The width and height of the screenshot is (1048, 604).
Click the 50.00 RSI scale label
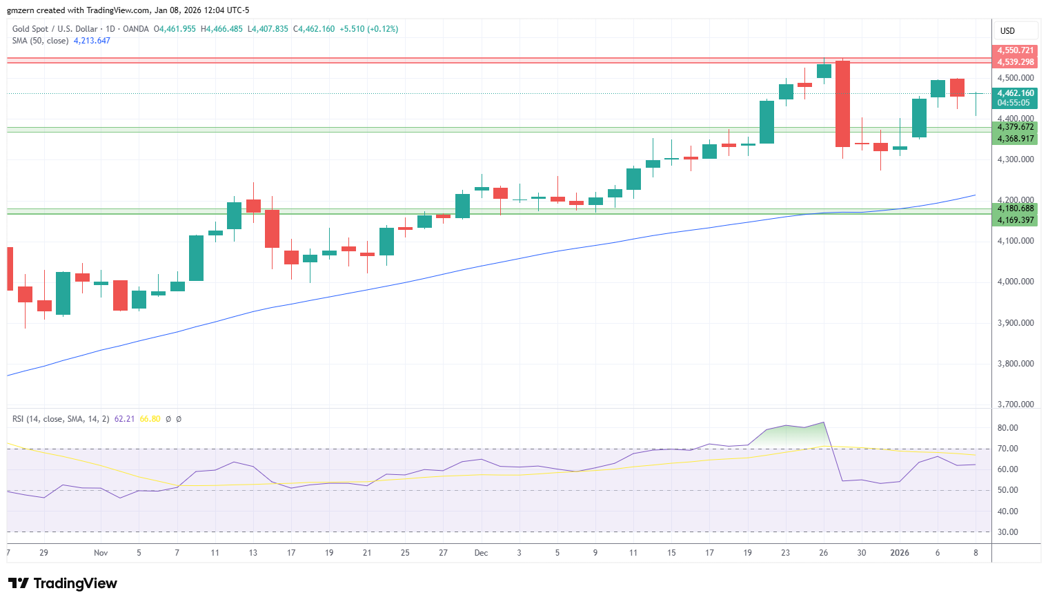click(1008, 490)
